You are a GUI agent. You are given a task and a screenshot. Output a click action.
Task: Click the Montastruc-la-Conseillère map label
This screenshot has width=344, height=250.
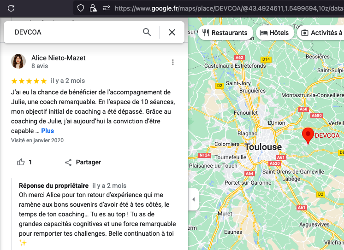(313, 95)
